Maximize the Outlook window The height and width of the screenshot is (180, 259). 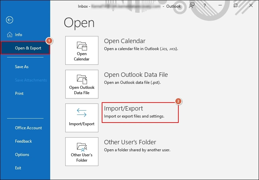tap(236, 5)
